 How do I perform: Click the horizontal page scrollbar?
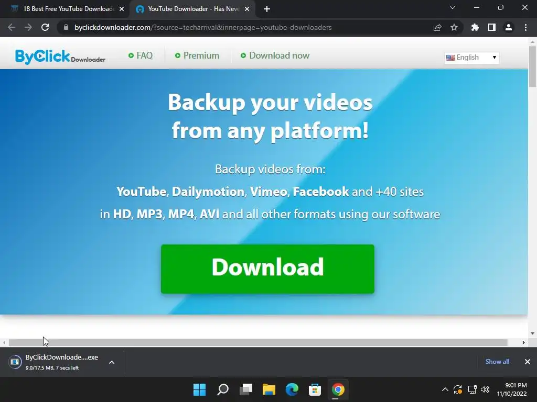pos(258,342)
